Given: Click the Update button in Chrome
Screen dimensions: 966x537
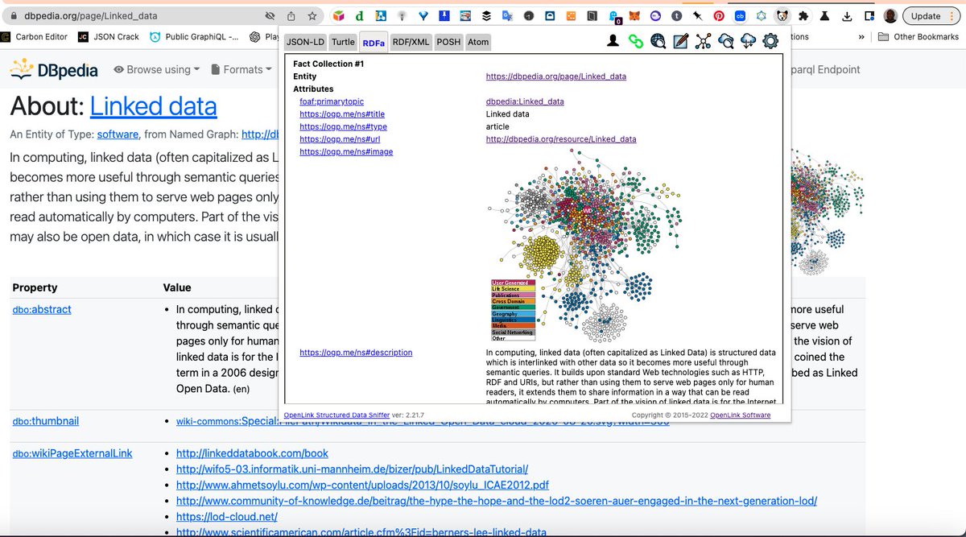Looking at the screenshot, I should tap(932, 15).
